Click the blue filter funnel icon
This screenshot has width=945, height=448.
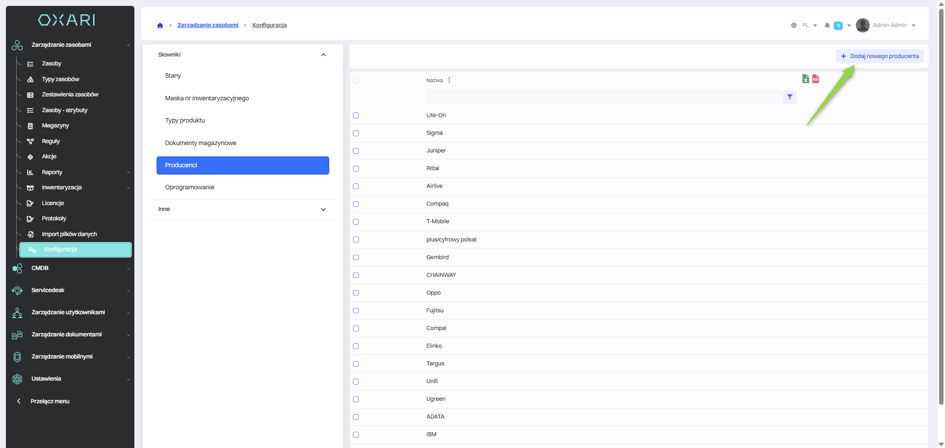click(789, 97)
